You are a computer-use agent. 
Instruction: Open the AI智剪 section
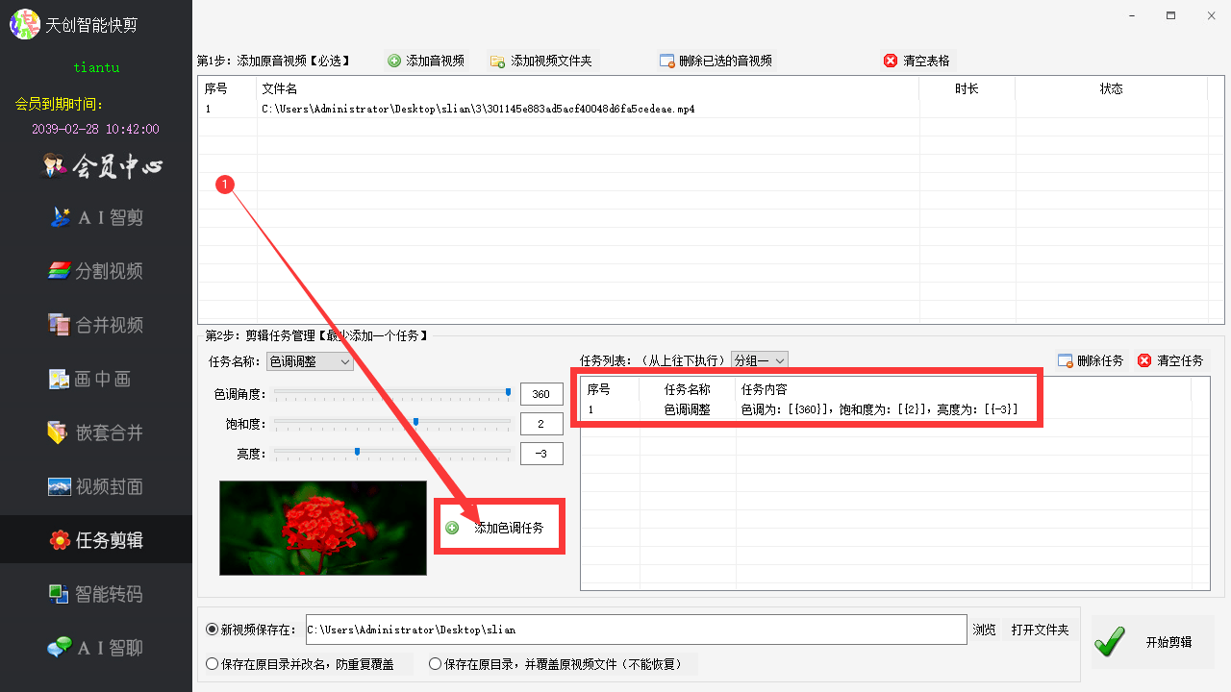[96, 217]
